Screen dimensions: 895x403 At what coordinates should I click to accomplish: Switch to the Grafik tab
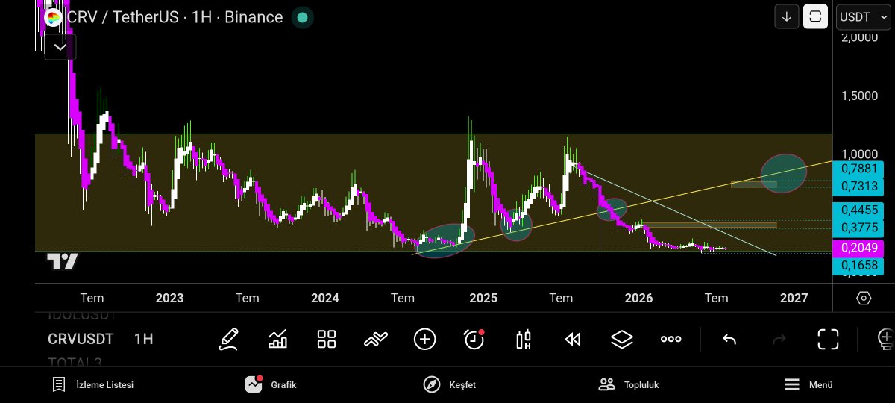tap(271, 385)
